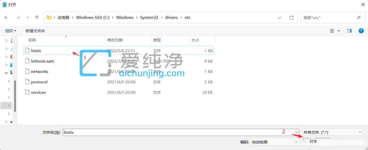Click the 打开 button
The width and height of the screenshot is (368, 150).
pos(315,142)
